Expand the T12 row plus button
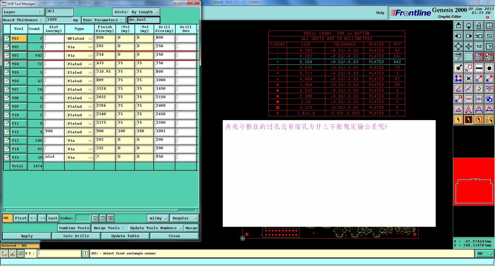The width and height of the screenshot is (495, 267). coord(7,132)
